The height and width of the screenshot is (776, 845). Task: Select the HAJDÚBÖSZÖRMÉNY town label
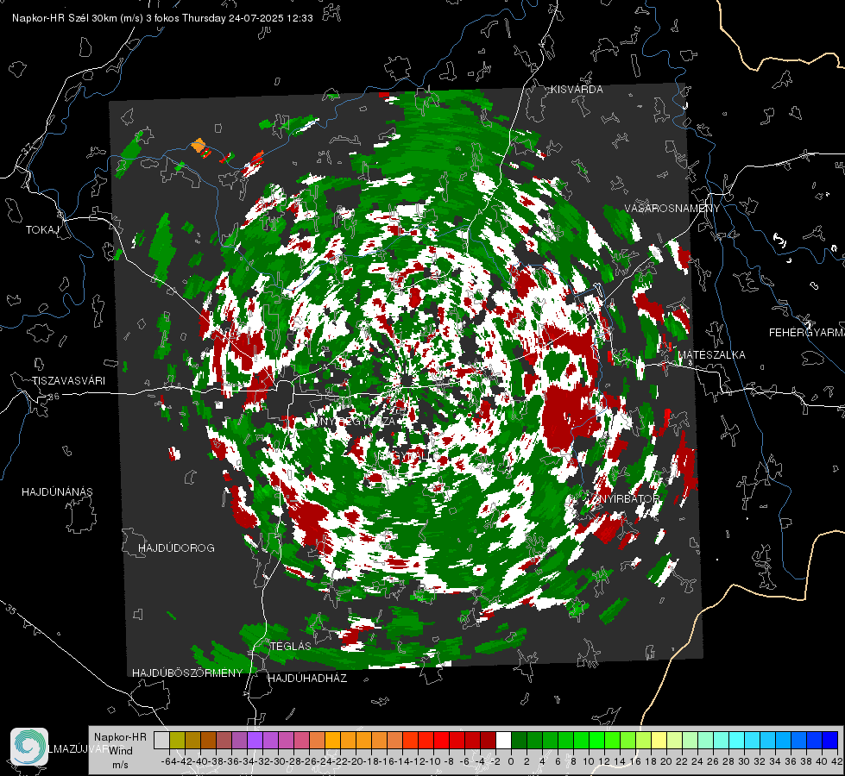187,673
